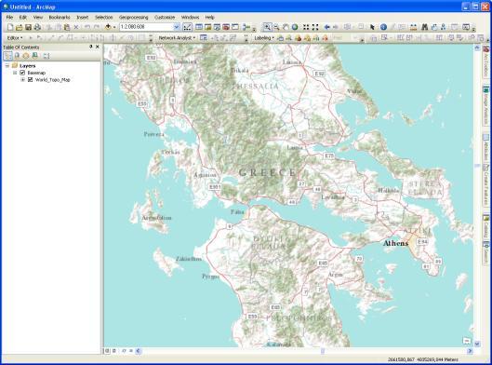This screenshot has height=365, width=492.
Task: Switch to Data View
Action: click(x=107, y=351)
